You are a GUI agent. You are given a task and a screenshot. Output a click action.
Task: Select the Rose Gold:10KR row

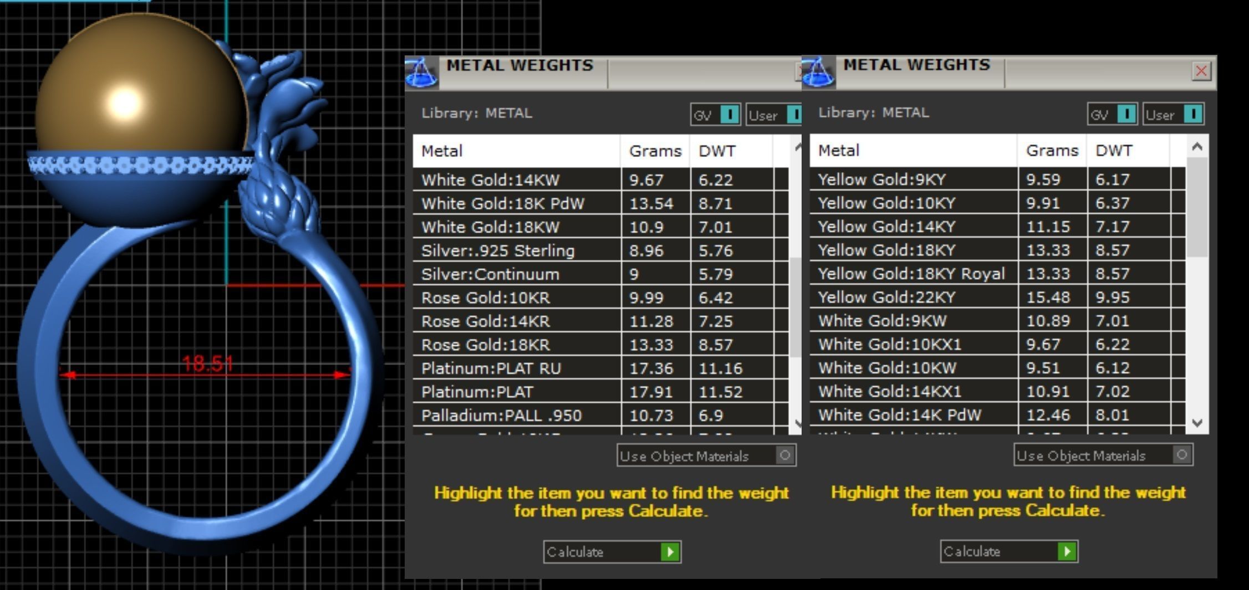(x=601, y=297)
